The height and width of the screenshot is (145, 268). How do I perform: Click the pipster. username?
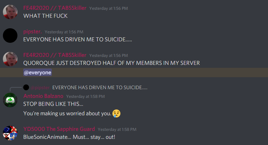(x=33, y=32)
